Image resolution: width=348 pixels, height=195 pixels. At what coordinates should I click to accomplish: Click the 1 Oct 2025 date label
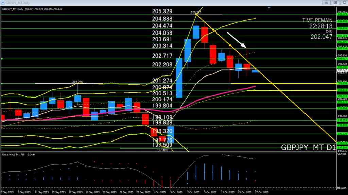point(160,192)
